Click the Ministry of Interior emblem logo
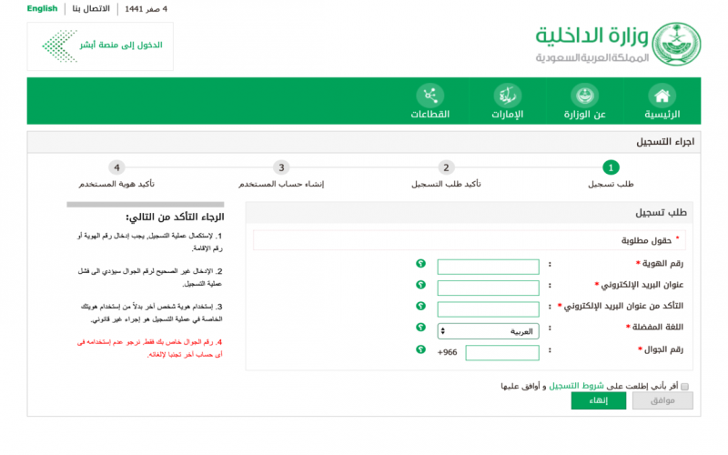Image resolution: width=728 pixels, height=455 pixels. point(676,44)
